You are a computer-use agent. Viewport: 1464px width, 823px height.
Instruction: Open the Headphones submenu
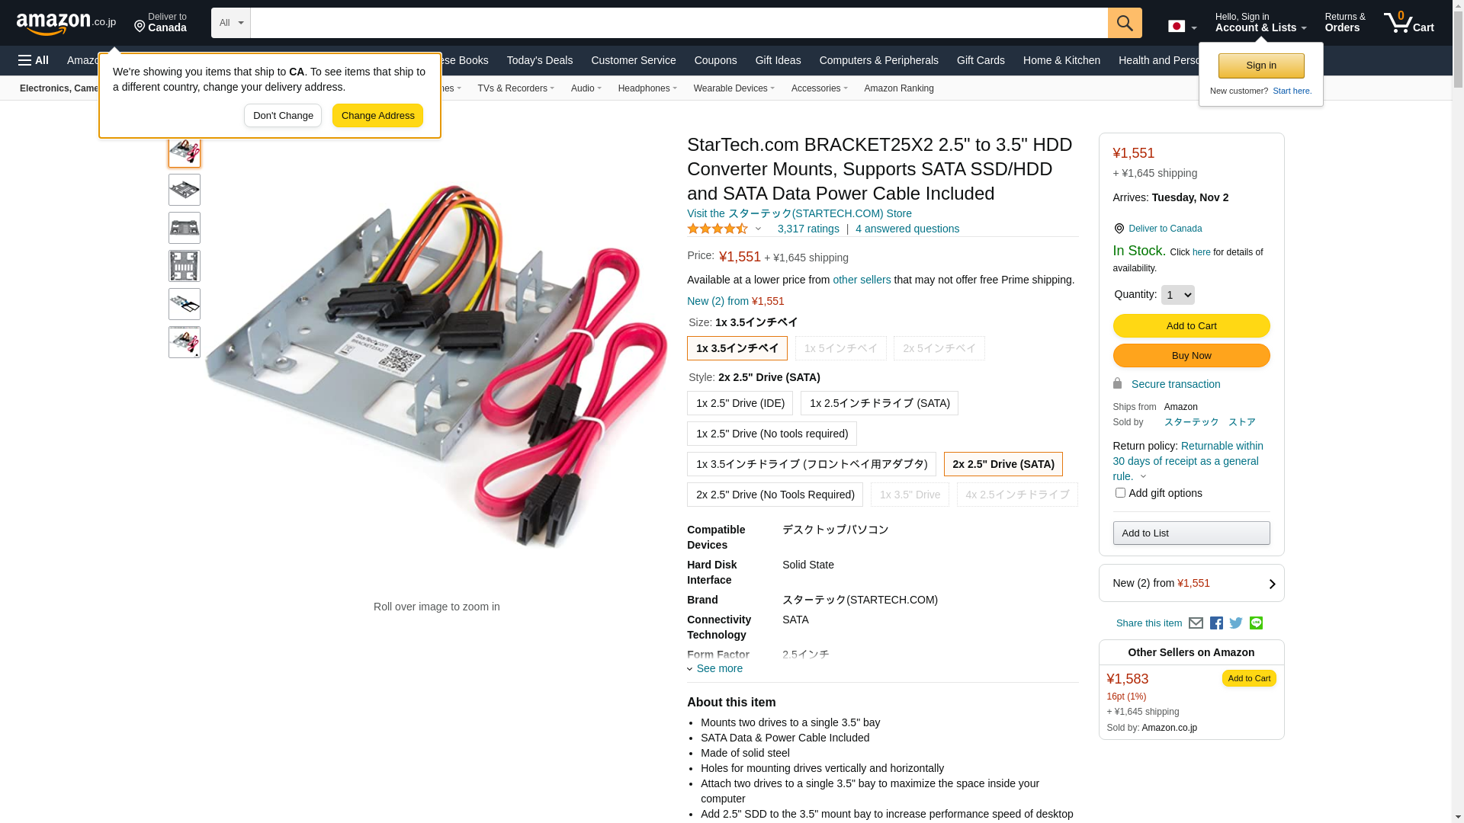(647, 88)
